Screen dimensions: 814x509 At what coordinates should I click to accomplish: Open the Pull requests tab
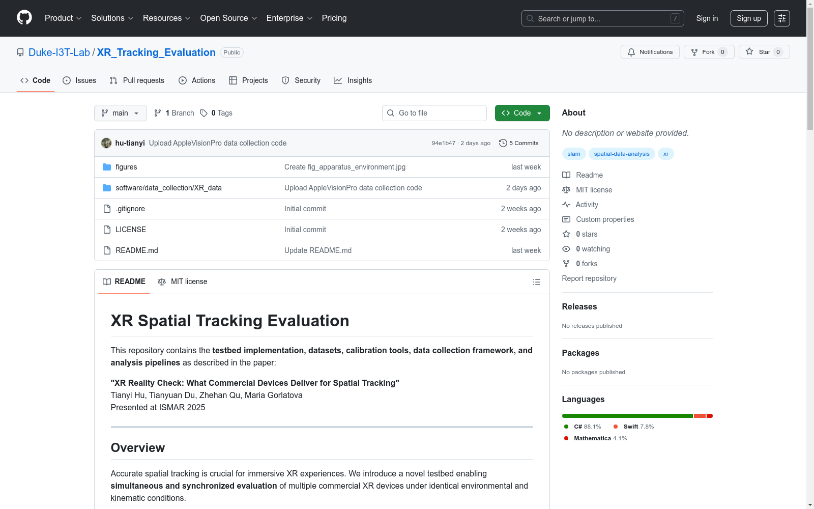[x=137, y=80]
